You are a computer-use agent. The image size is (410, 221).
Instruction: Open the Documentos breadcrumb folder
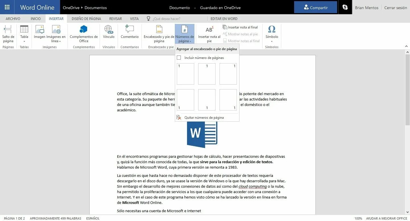pos(96,8)
